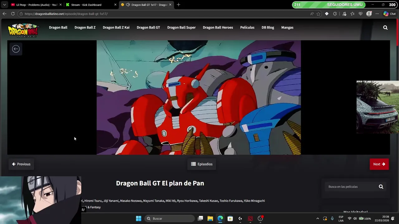
Task: Open the Dragon Ball Z Kai menu item
Action: (116, 27)
